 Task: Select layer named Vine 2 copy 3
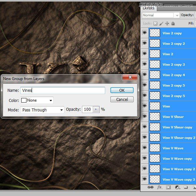pos(172,64)
